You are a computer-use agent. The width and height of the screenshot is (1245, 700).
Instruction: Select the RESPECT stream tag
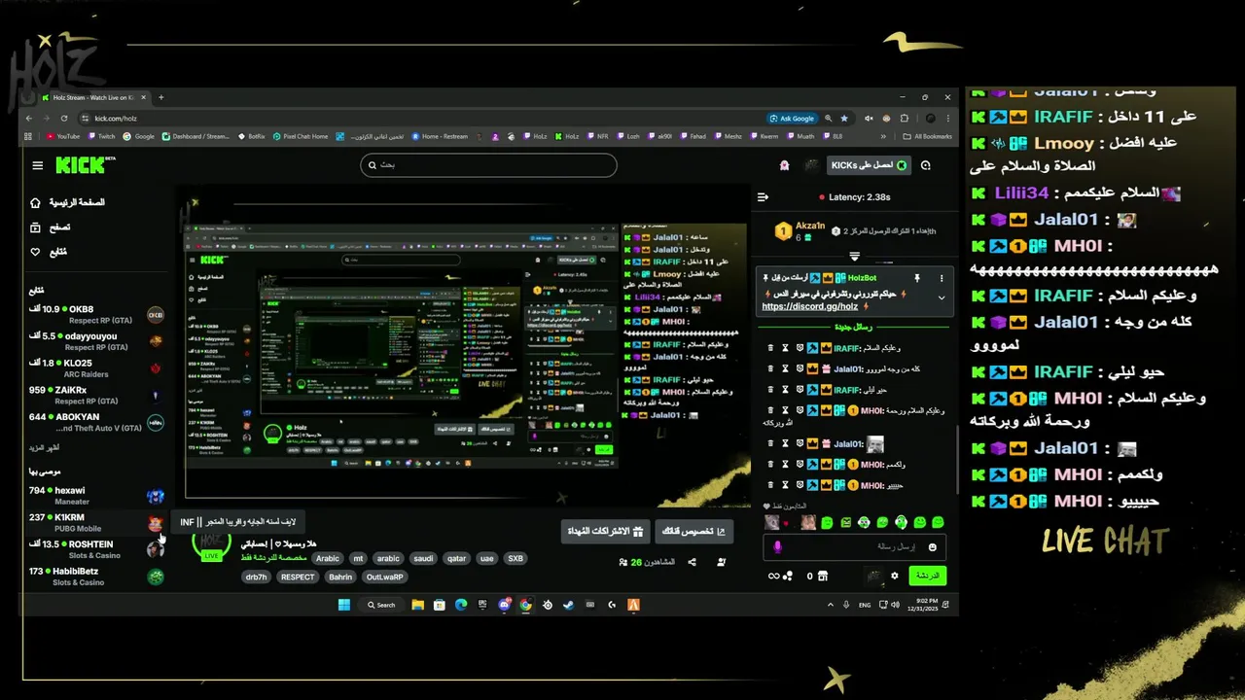[x=298, y=577]
